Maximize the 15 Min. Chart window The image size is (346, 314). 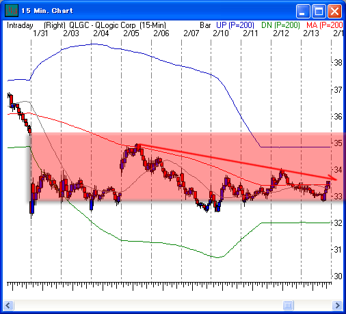point(319,11)
